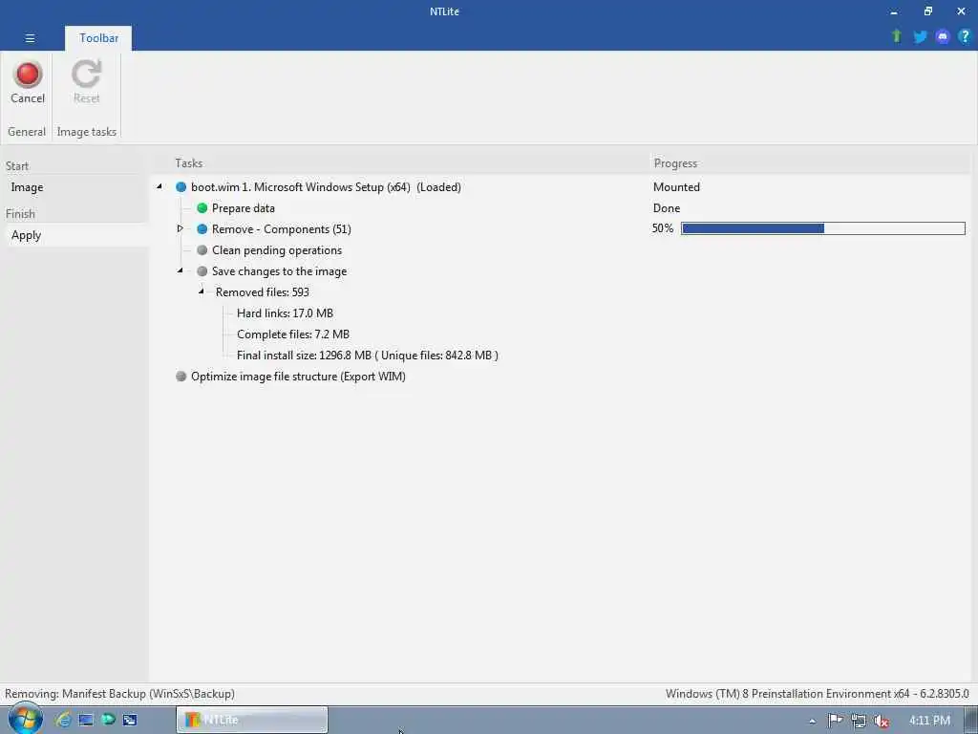Click the muted volume tray icon
978x734 pixels.
click(881, 721)
